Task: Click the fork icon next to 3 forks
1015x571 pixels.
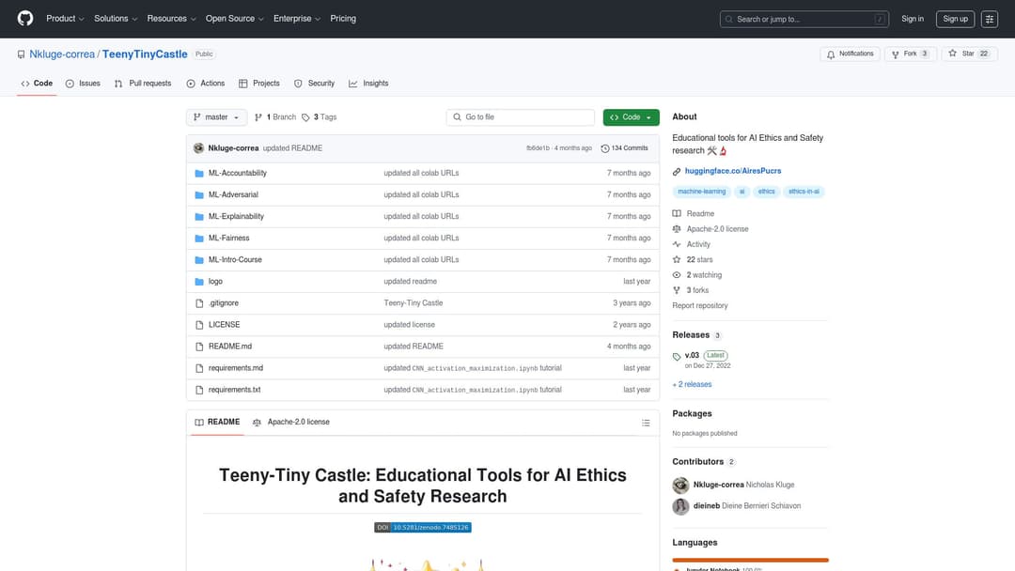Action: click(x=677, y=290)
